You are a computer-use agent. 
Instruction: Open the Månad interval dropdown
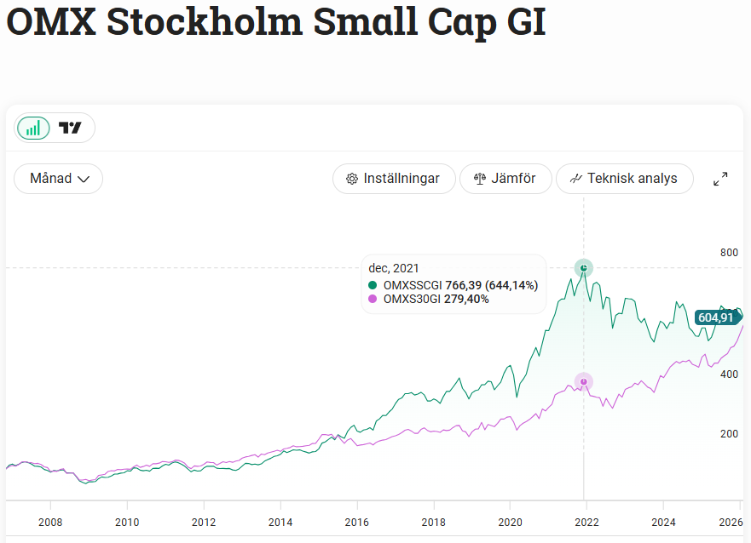click(x=59, y=179)
